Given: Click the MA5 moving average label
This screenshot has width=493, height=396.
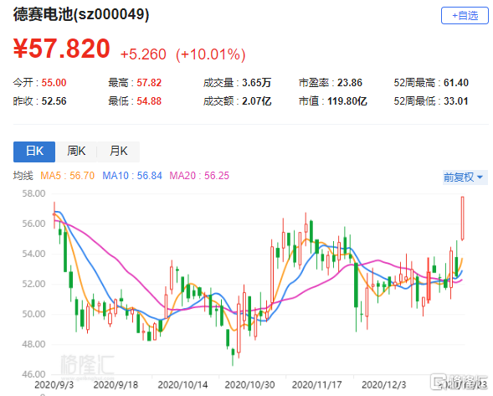Looking at the screenshot, I should coord(67,176).
